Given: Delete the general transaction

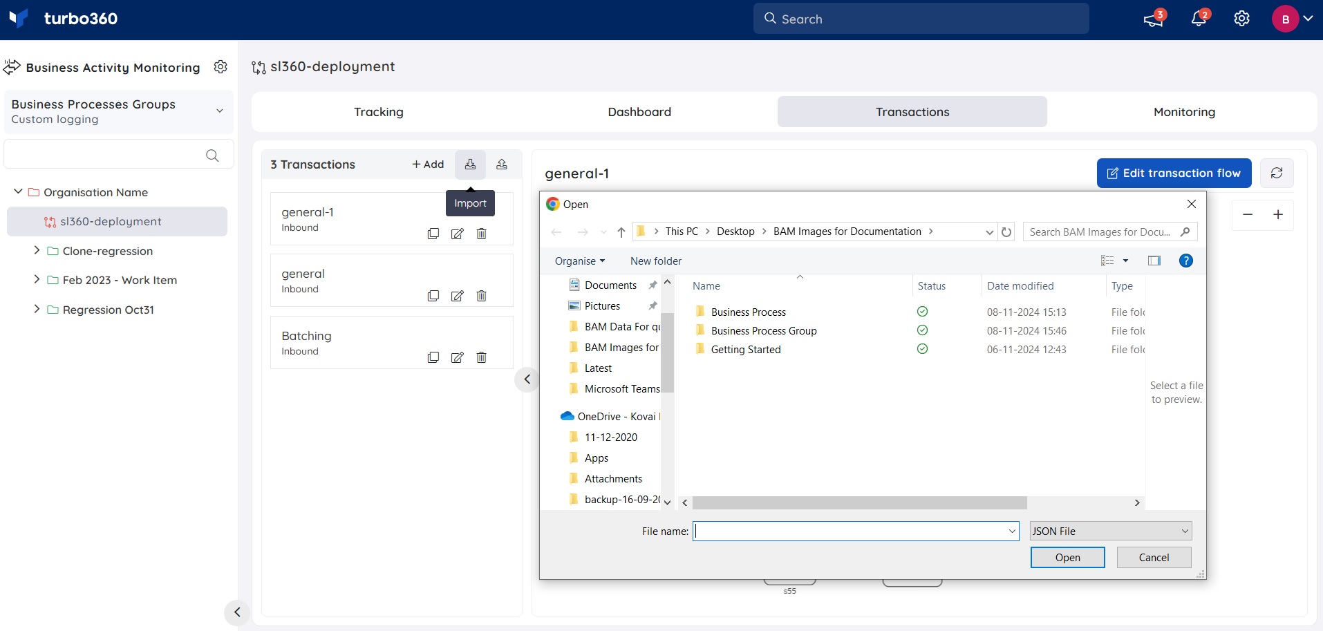Looking at the screenshot, I should click(482, 296).
